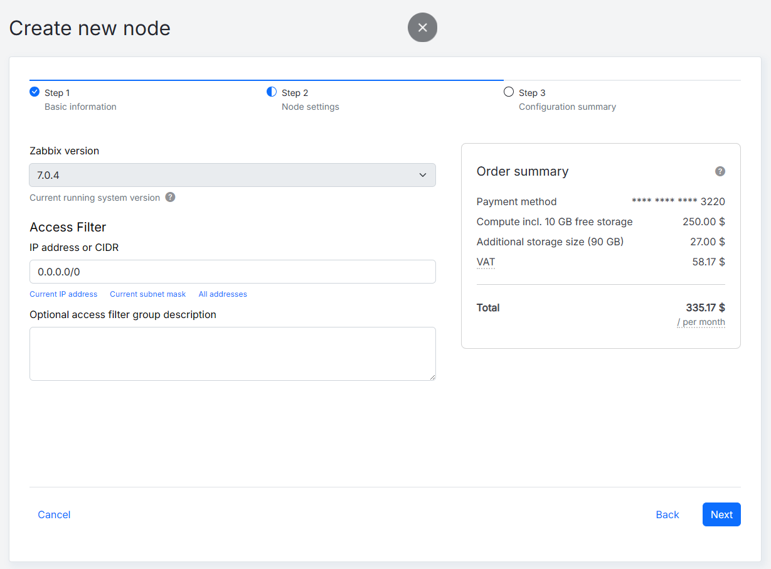
Task: Focus the access filter group description box
Action: click(x=232, y=354)
